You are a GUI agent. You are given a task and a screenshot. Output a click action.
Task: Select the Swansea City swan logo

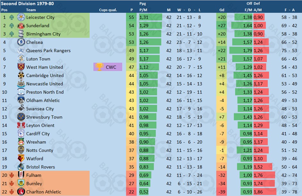point(21,109)
